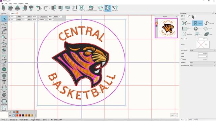The height and width of the screenshot is (121, 216).
Task: Open the Techniques toolbar icon
Action: pyautogui.click(x=75, y=8)
